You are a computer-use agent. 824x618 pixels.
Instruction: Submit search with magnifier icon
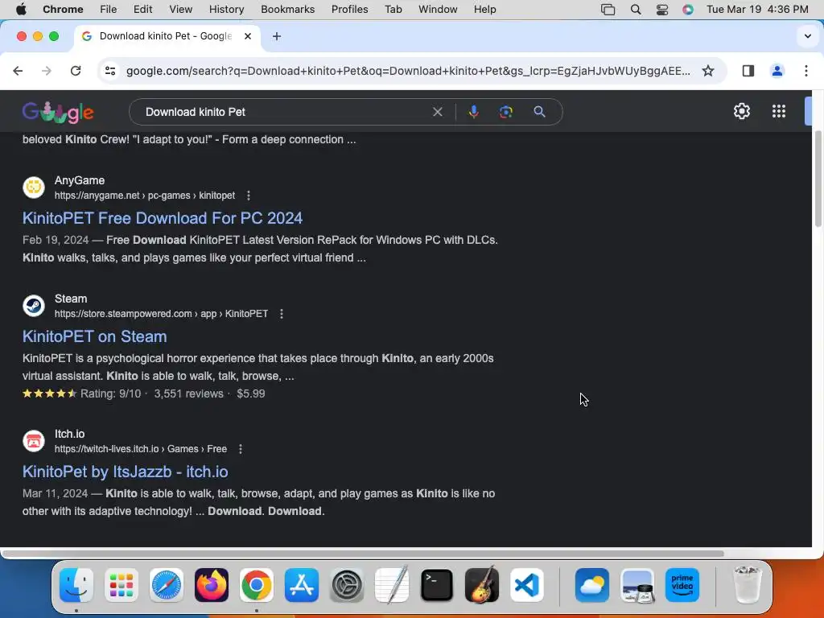539,112
